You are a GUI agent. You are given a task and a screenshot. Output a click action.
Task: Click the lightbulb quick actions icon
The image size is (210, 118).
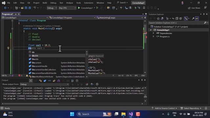(x=8, y=48)
